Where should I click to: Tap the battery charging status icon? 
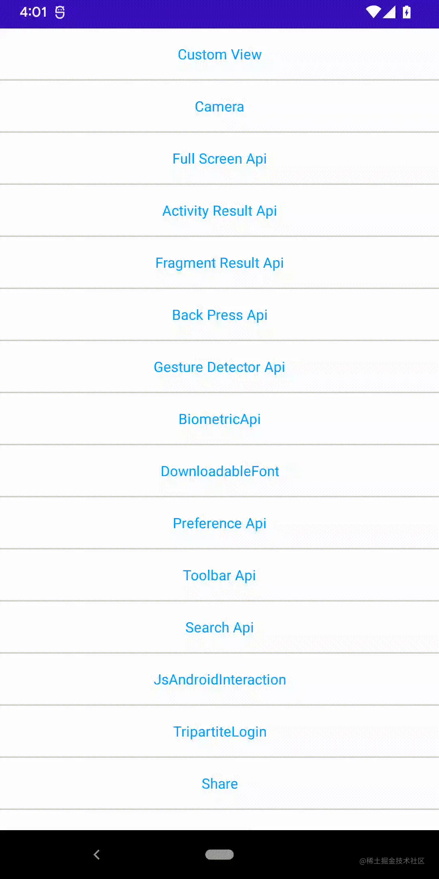tap(406, 12)
